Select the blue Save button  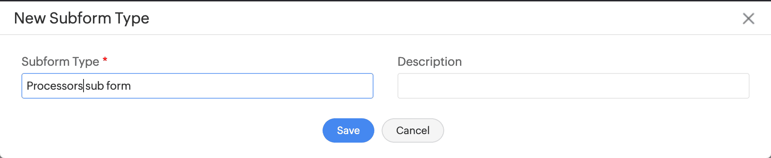point(348,130)
